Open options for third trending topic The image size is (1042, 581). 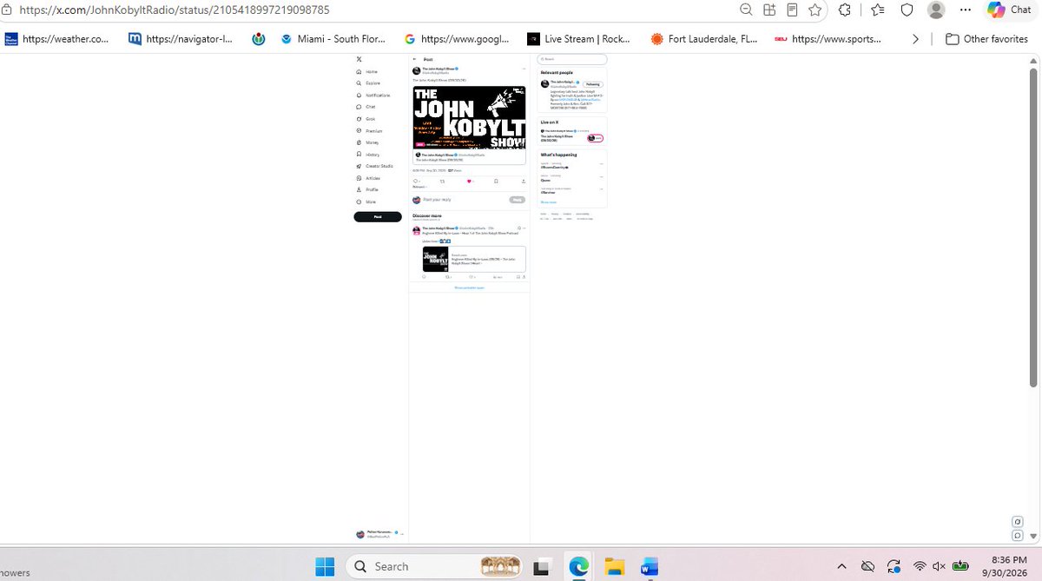(601, 189)
